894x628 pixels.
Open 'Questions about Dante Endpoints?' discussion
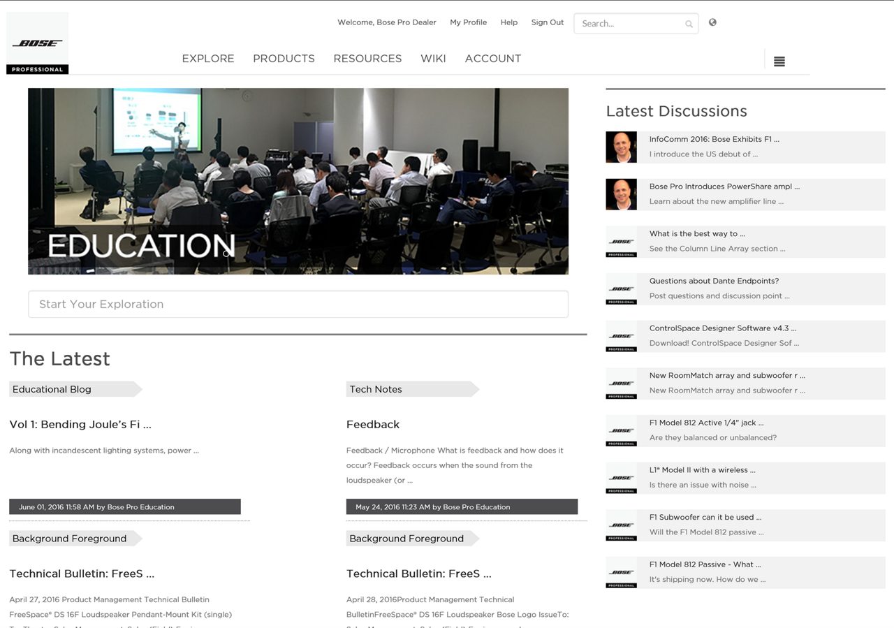click(714, 281)
